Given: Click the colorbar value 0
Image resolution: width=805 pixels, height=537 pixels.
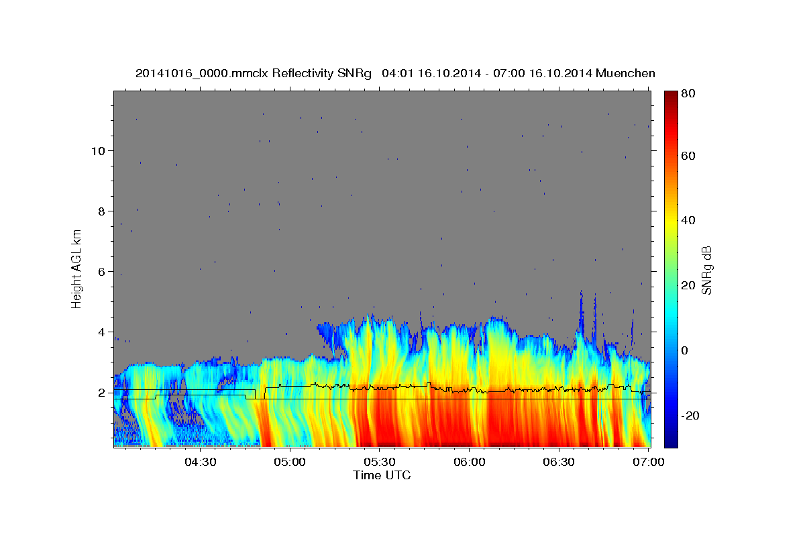Looking at the screenshot, I should (x=686, y=350).
